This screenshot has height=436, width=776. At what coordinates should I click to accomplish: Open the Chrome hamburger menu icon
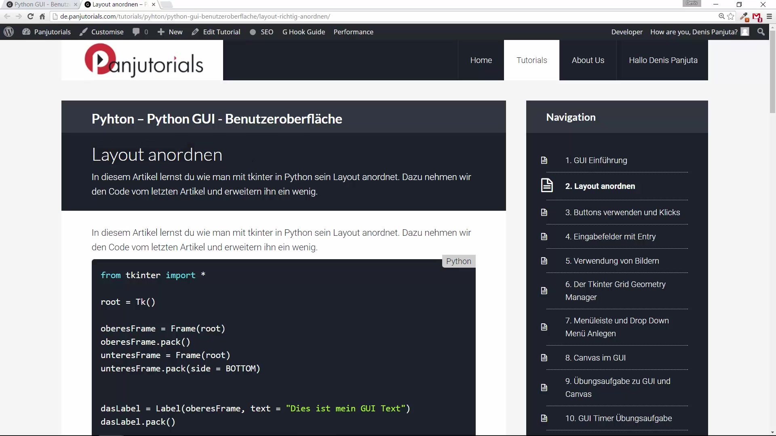tap(769, 17)
